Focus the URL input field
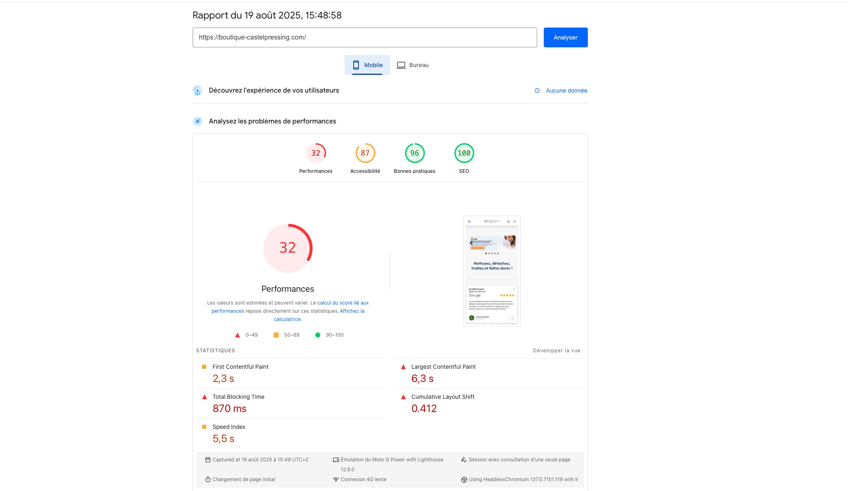This screenshot has height=491, width=848. [365, 37]
